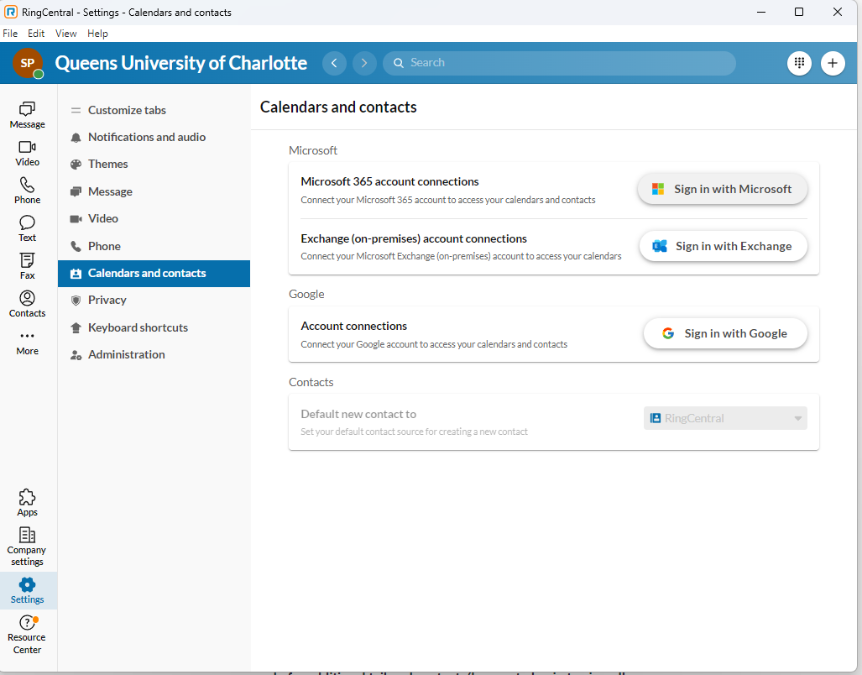
Task: Click the search magnifier icon
Action: pyautogui.click(x=399, y=63)
